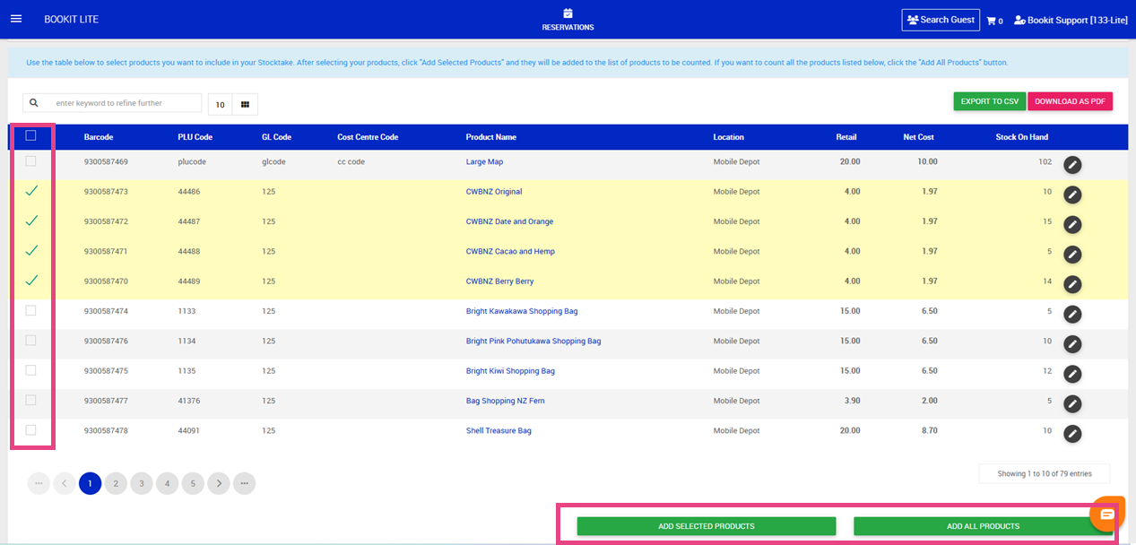The image size is (1136, 545).
Task: Jump back with leading ellipsis pager
Action: pos(39,483)
